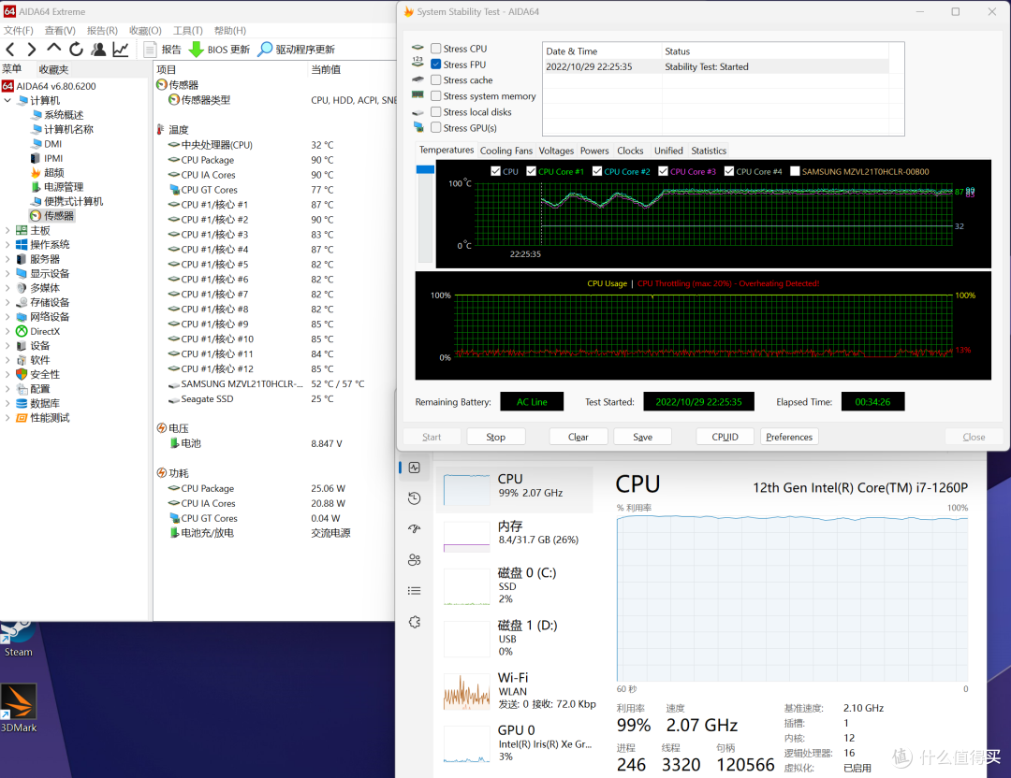This screenshot has width=1011, height=778.
Task: Click the blue graph scale slider
Action: 425,169
